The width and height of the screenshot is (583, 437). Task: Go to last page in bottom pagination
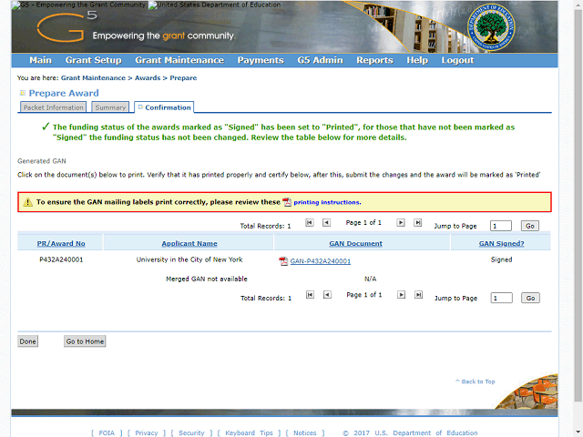click(x=419, y=295)
